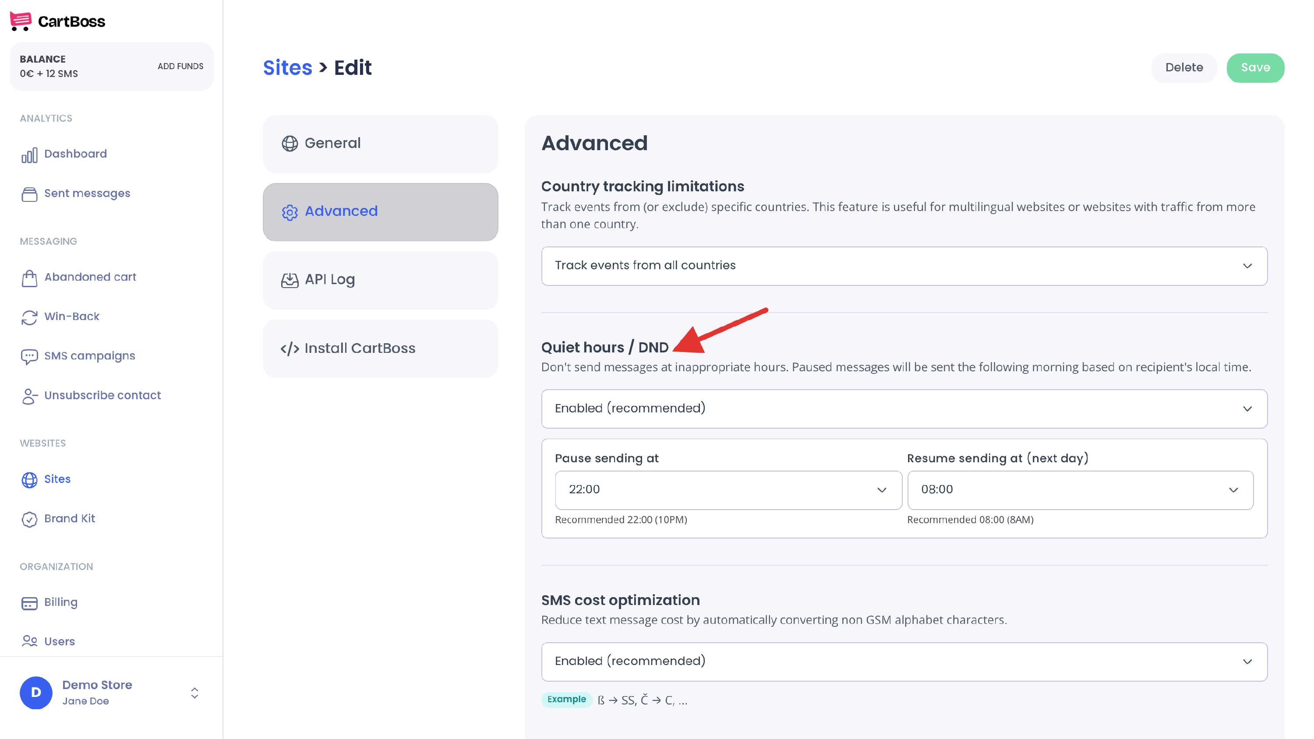This screenshot has width=1314, height=739.
Task: Open the Sent messages sidebar link
Action: click(87, 194)
